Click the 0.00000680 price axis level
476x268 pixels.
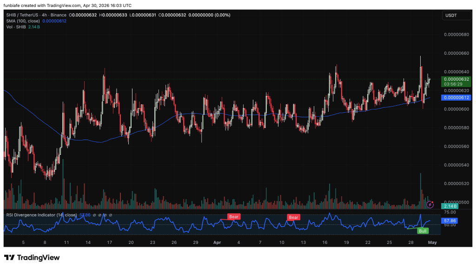(x=456, y=34)
